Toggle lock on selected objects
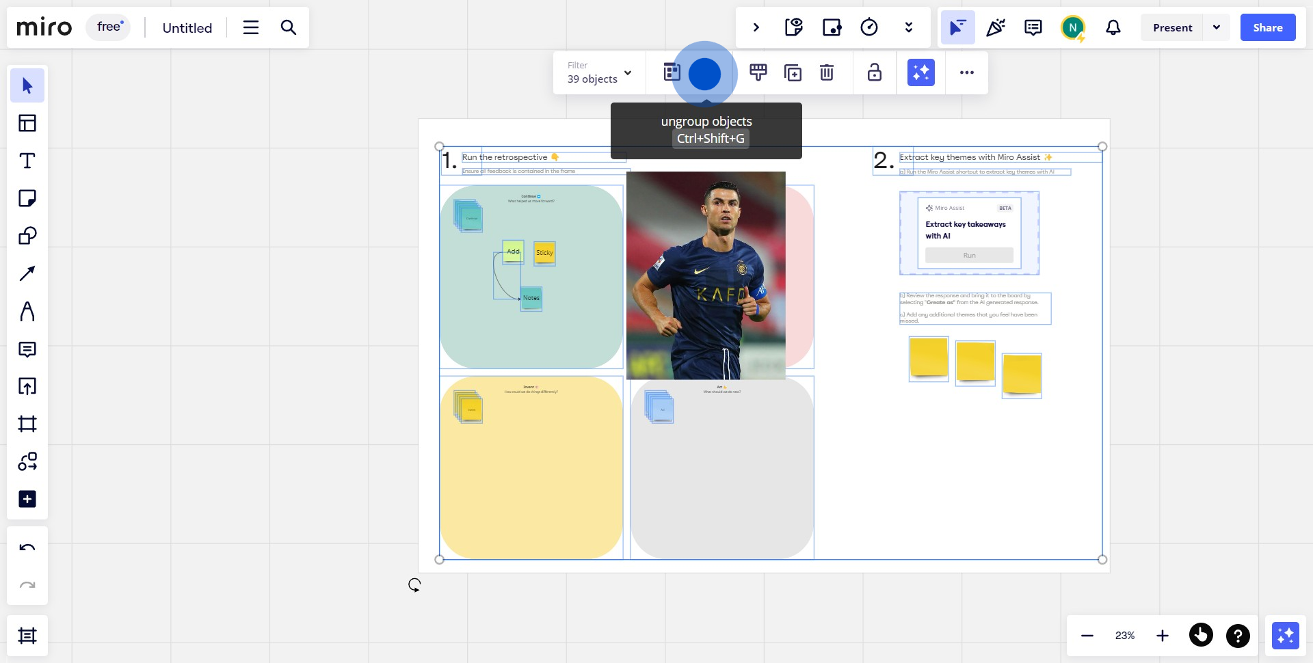The width and height of the screenshot is (1313, 663). tap(874, 72)
